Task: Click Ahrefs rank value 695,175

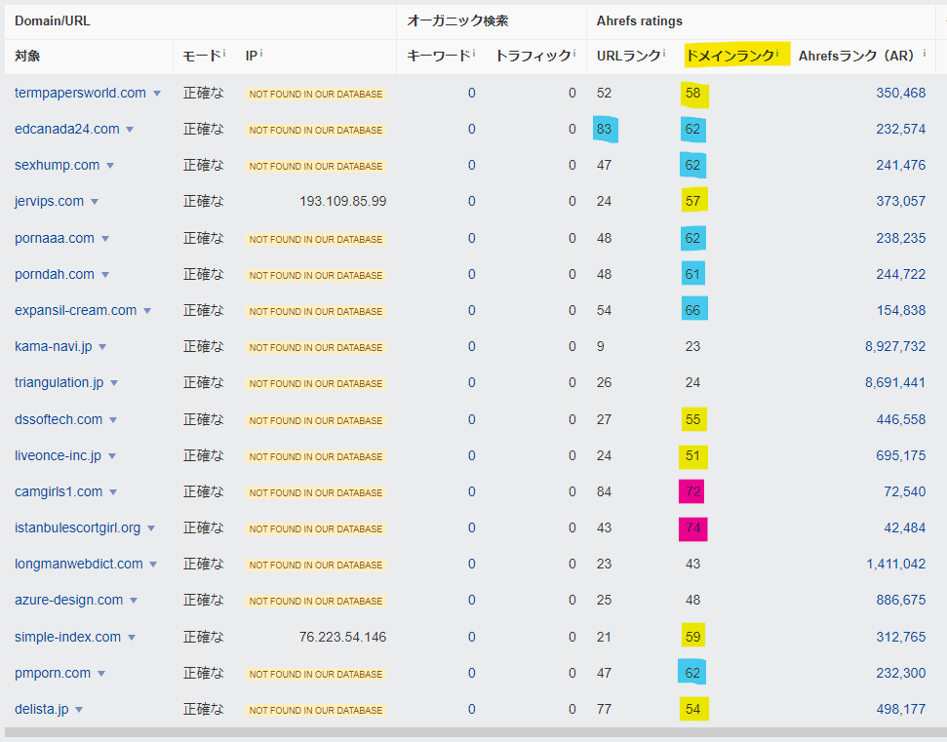Action: click(x=900, y=455)
